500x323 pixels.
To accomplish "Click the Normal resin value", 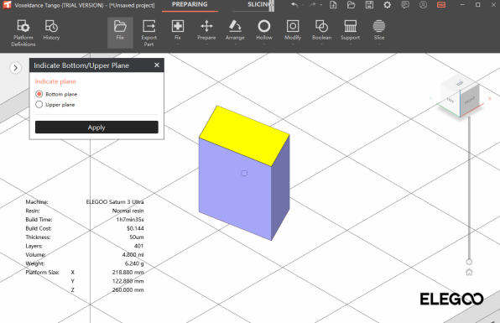I will point(128,211).
